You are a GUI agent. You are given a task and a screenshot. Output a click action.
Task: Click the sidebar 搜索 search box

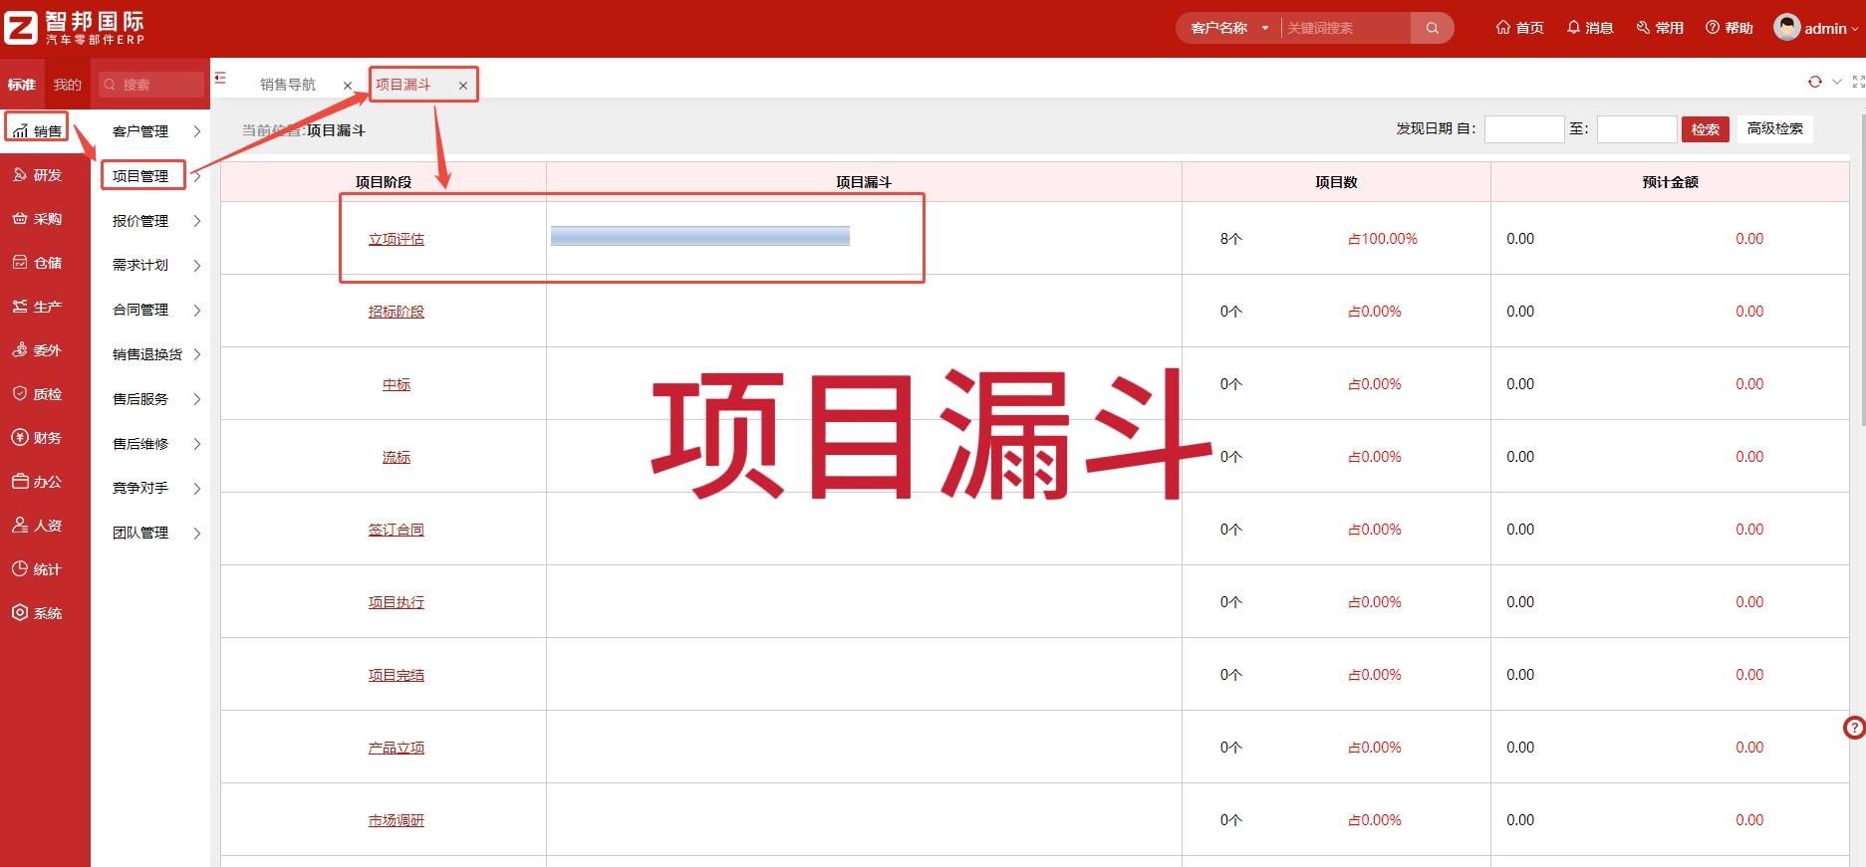150,85
